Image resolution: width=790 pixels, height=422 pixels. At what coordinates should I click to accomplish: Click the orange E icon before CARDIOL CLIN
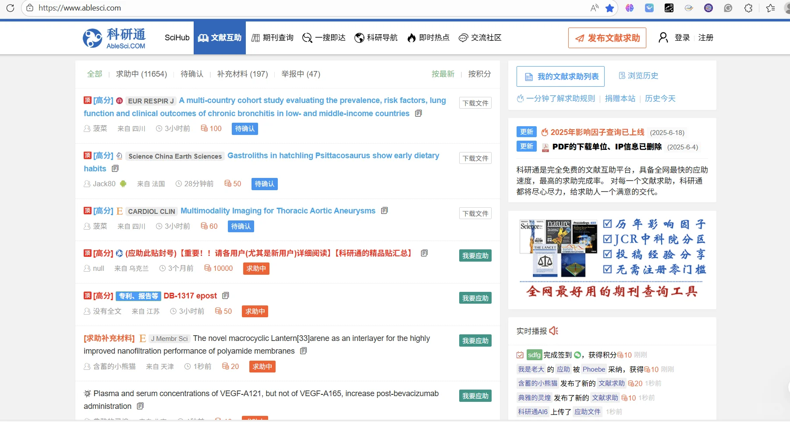click(x=120, y=211)
